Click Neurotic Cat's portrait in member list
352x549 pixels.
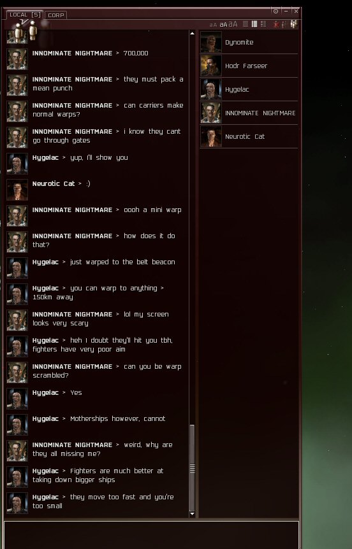(x=211, y=136)
